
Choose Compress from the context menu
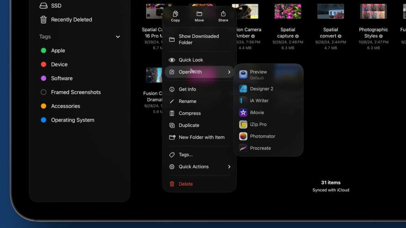[x=199, y=113]
